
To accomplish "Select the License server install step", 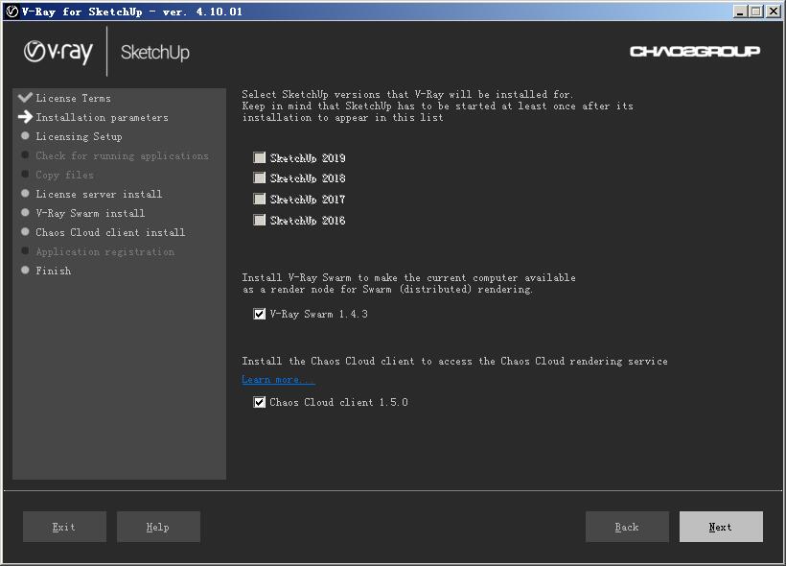I will coord(99,194).
